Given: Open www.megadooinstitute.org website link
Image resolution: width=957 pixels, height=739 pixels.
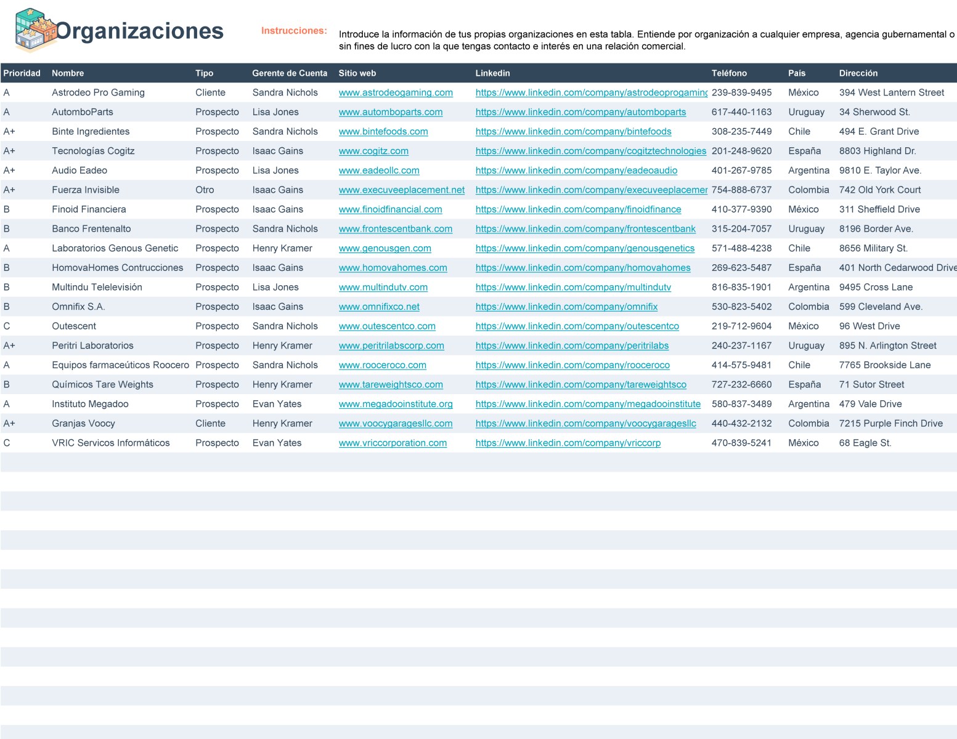Looking at the screenshot, I should click(396, 404).
